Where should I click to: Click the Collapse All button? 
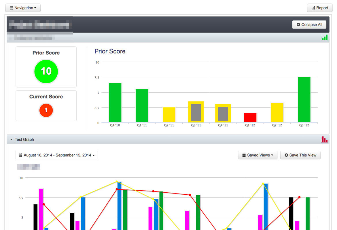pos(309,25)
